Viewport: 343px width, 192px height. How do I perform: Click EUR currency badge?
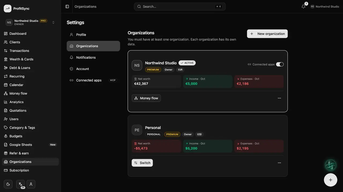tap(180, 70)
